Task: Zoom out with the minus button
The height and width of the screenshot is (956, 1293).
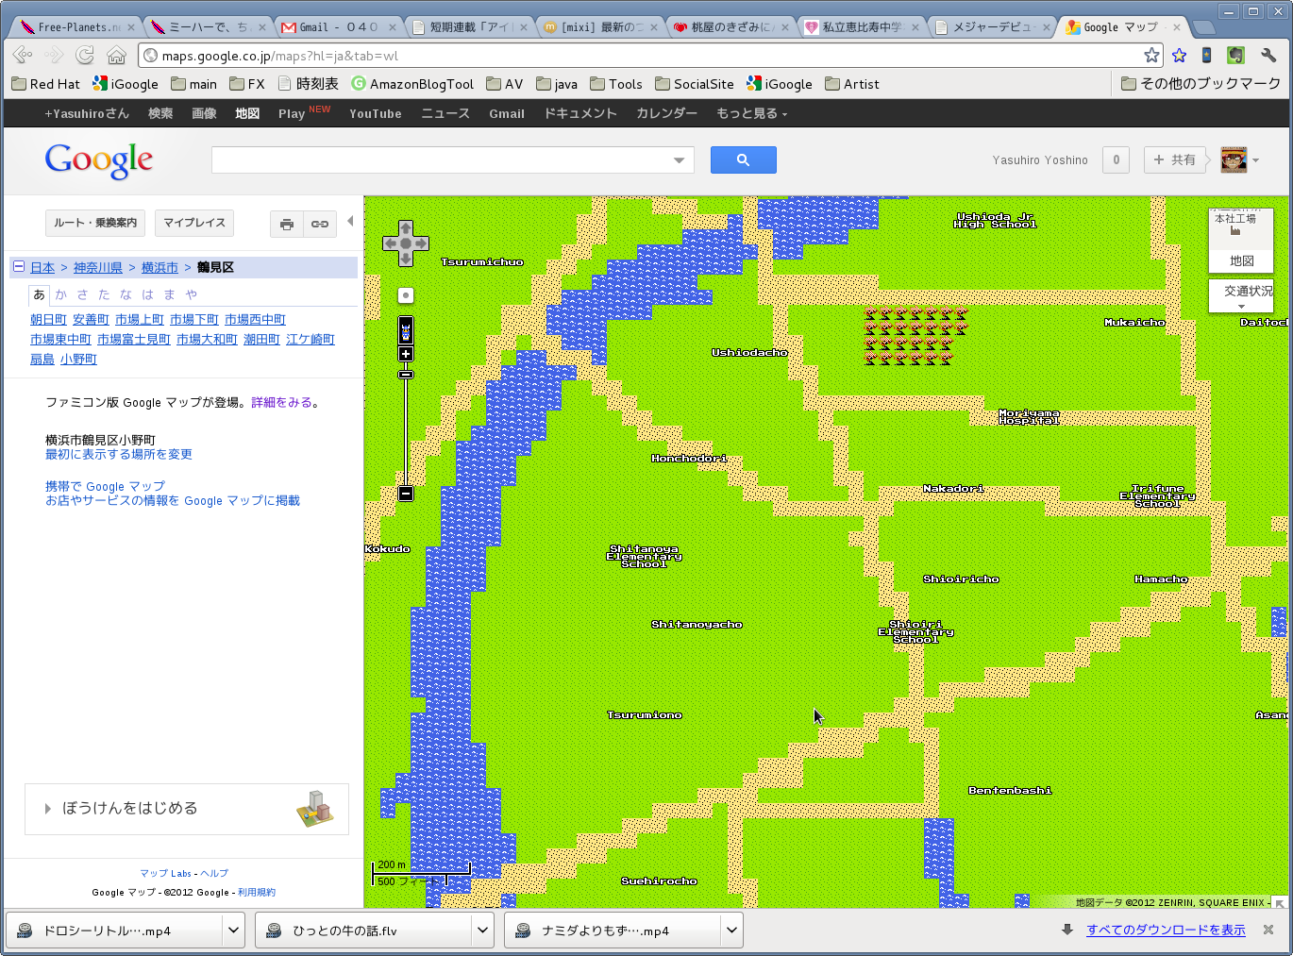Action: coord(406,494)
